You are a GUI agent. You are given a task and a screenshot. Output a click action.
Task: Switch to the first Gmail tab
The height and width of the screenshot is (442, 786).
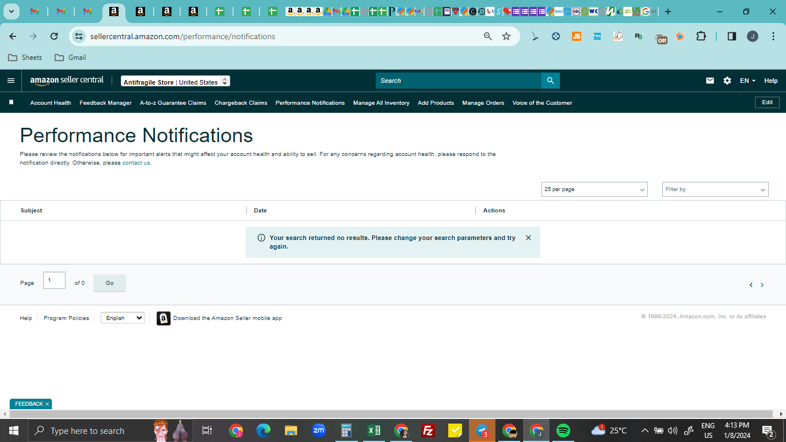[35, 12]
